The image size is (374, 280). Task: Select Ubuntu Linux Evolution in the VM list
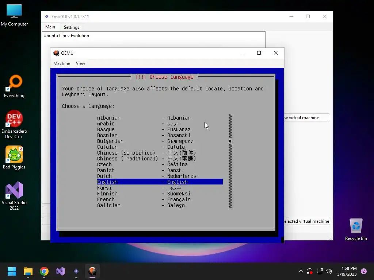[66, 36]
